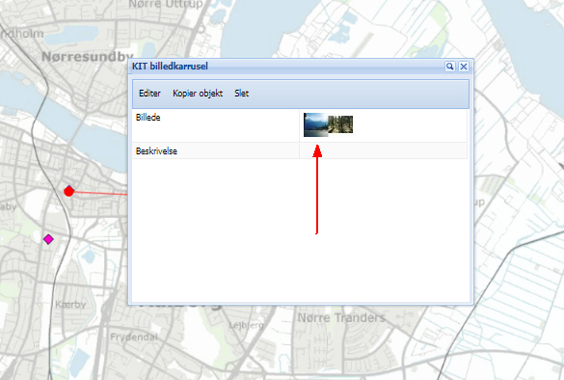The image size is (564, 380).
Task: Click the Kærby map label
Action: (x=70, y=305)
